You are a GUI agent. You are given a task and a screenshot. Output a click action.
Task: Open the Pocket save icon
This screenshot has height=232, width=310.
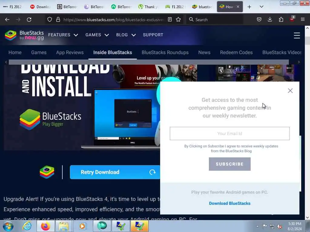click(259, 19)
